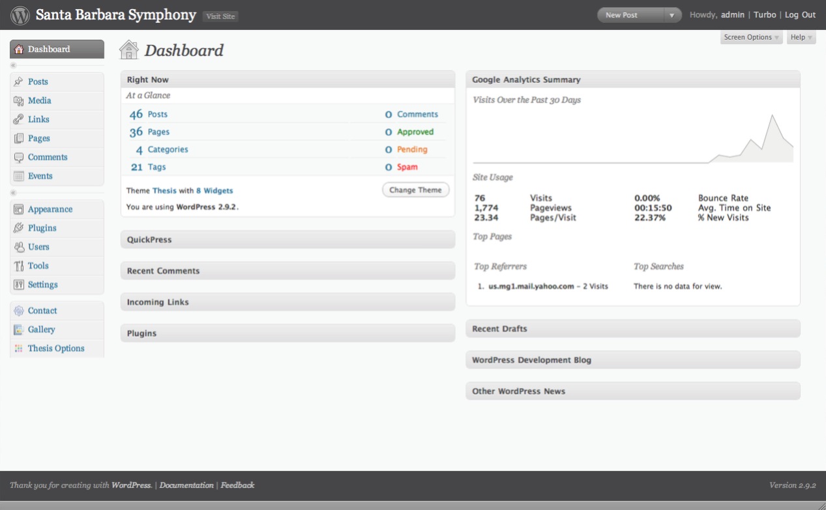Viewport: 826px width, 510px height.
Task: Expand the Plugins dashboard panel
Action: pyautogui.click(x=288, y=333)
